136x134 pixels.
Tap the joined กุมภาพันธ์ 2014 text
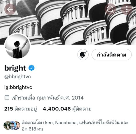click(48, 98)
